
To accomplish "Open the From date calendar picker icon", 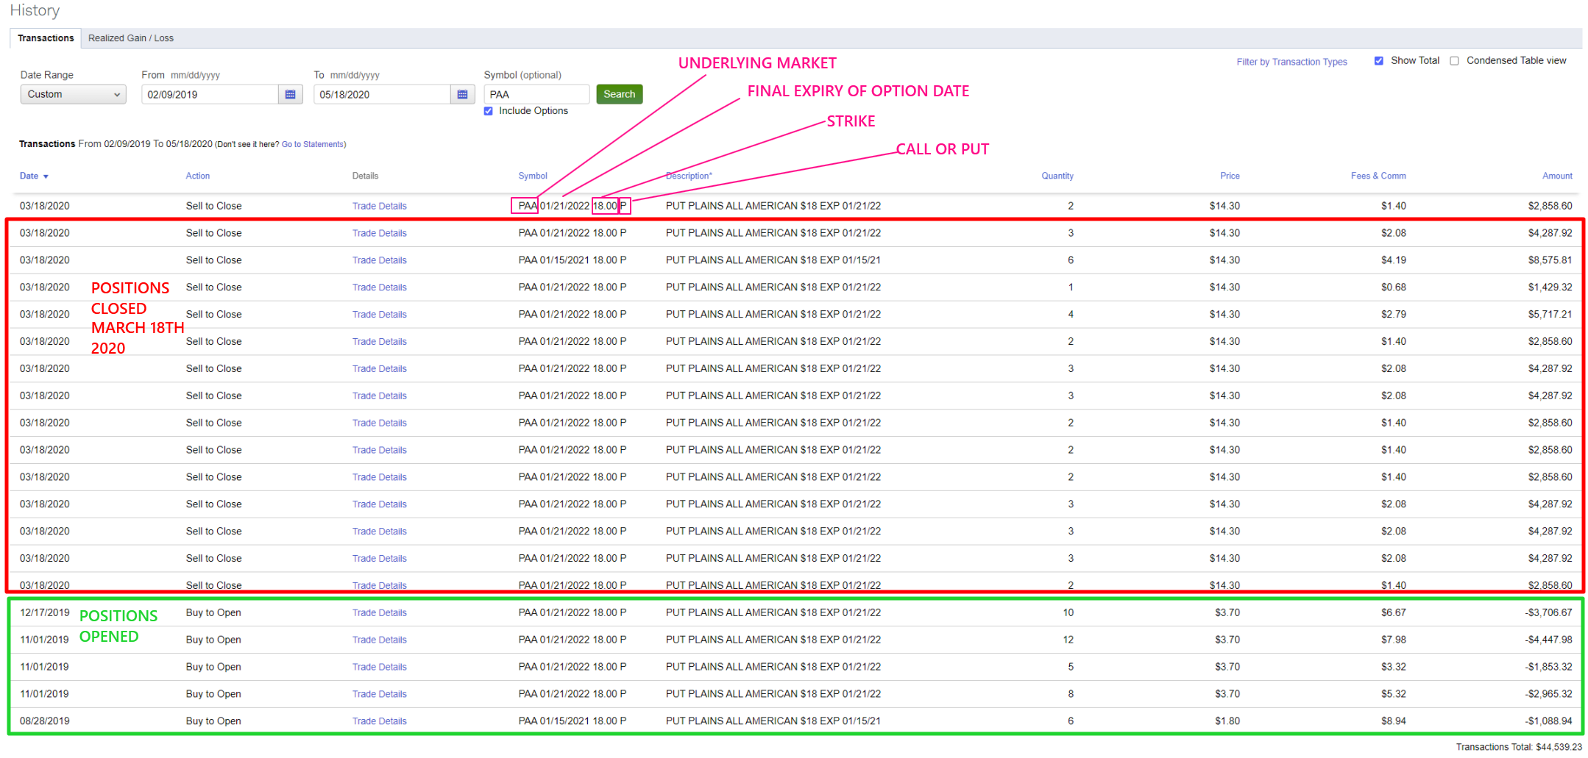I will (290, 94).
